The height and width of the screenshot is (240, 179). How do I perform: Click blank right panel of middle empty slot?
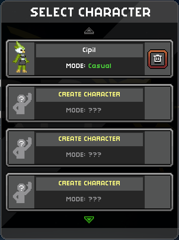[x=158, y=148]
